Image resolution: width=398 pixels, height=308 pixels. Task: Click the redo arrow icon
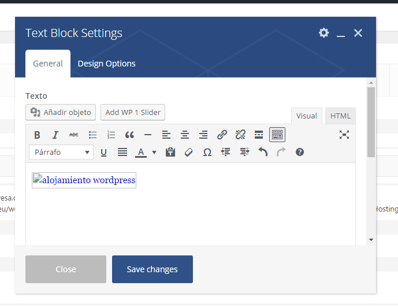tap(281, 153)
